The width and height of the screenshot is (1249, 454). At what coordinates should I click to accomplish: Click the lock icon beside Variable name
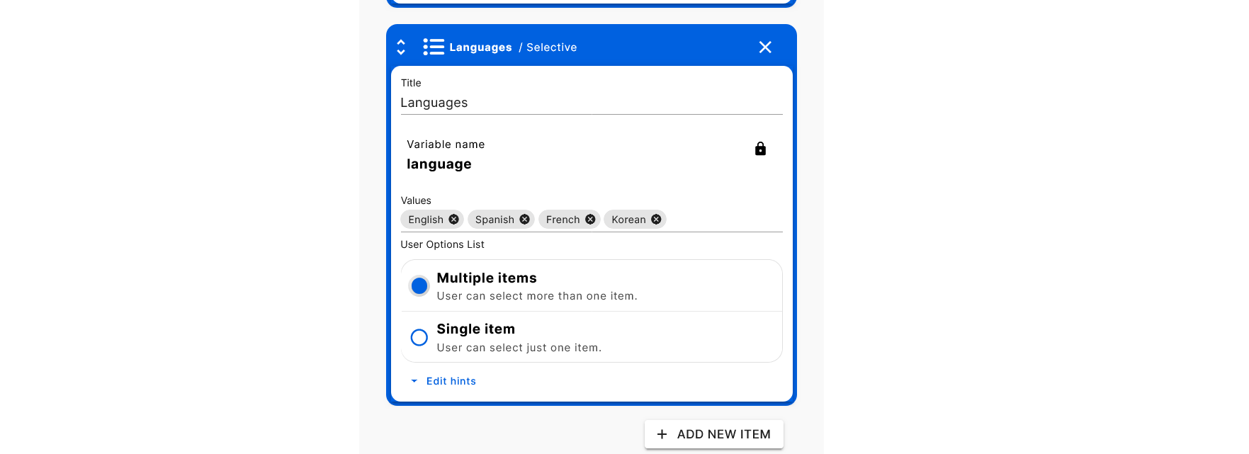[760, 149]
